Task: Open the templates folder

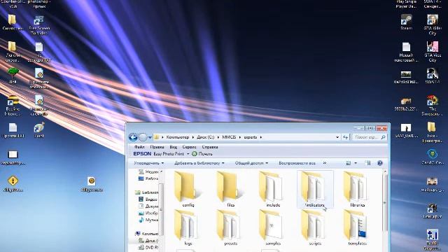Action: (x=357, y=227)
